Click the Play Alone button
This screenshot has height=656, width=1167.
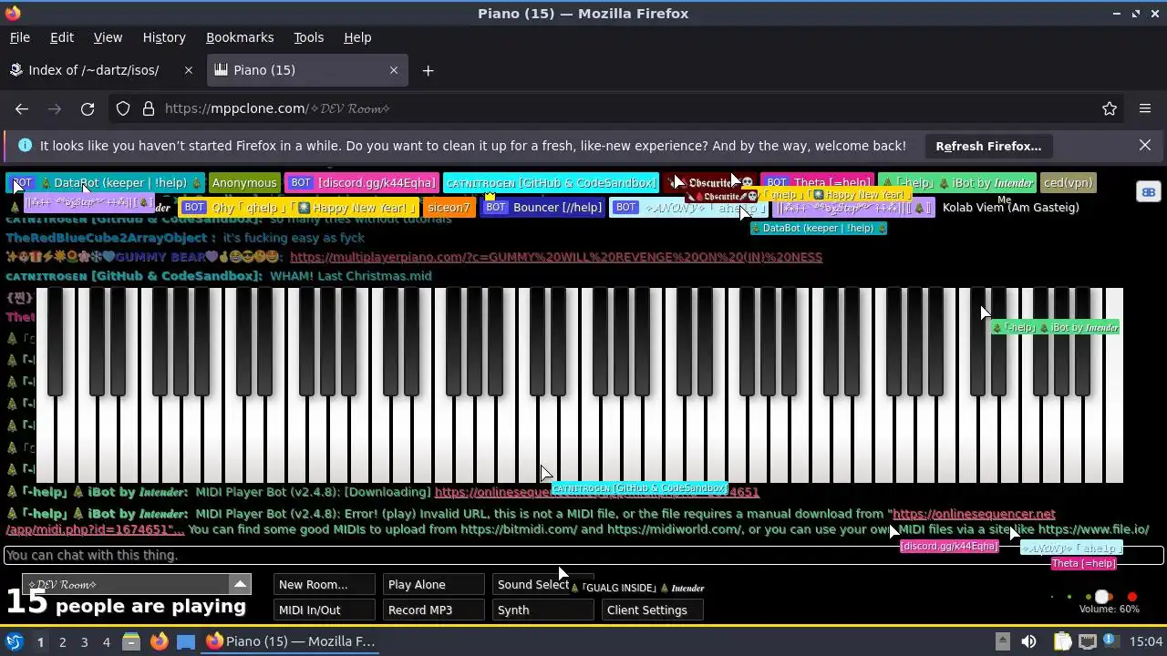click(433, 585)
